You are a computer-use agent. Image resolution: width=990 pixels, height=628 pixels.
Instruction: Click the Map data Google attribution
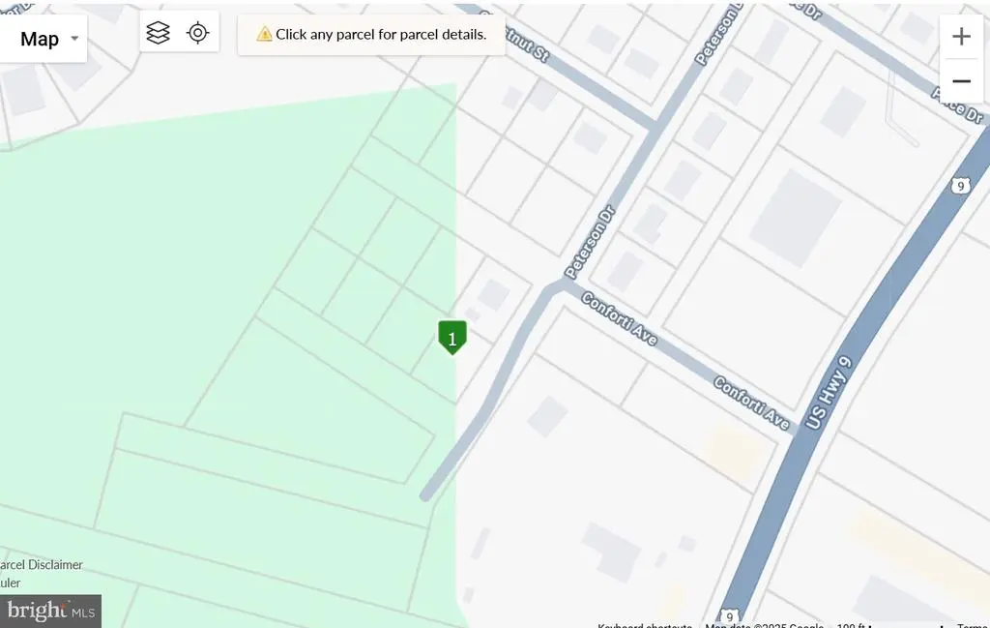[x=764, y=625]
